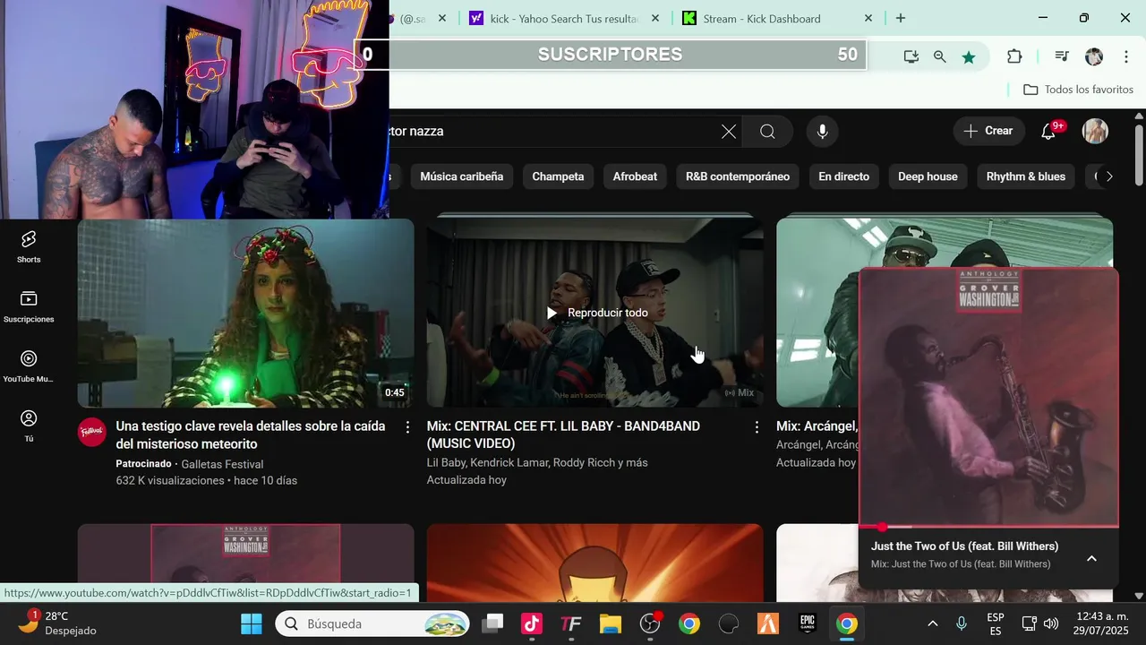
Task: Show more filter chips with right arrow
Action: tap(1108, 176)
